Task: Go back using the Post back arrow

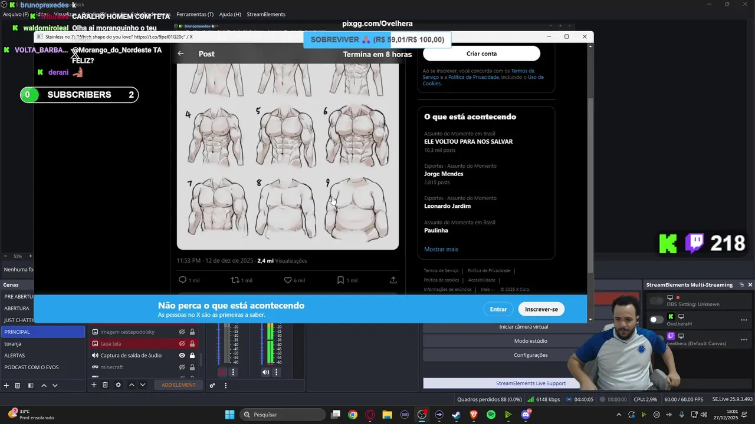Action: [180, 54]
